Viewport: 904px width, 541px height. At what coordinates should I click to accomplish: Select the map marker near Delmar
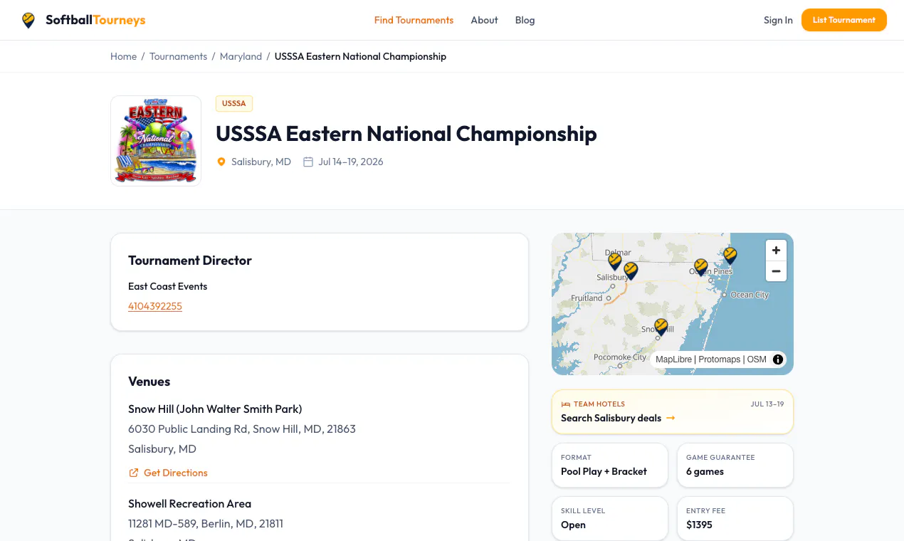pos(615,261)
